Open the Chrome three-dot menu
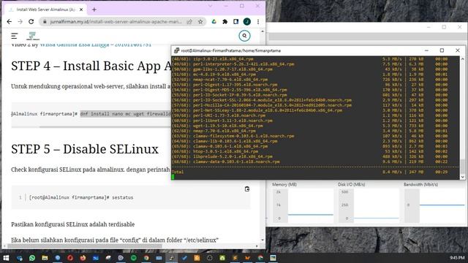This screenshot has width=468, height=263. (258, 22)
